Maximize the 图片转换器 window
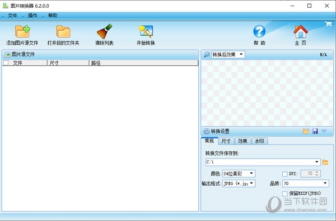336x221 pixels. pos(310,6)
